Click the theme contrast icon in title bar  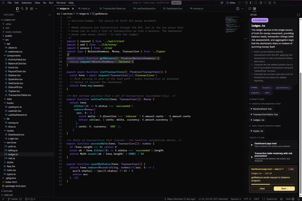click(x=222, y=3)
